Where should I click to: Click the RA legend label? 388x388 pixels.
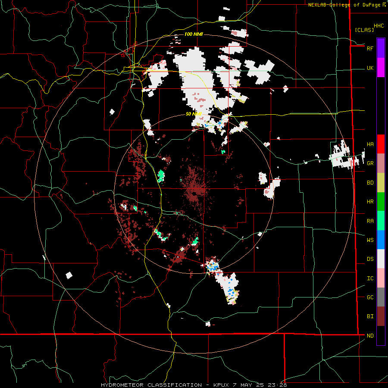[x=370, y=221]
